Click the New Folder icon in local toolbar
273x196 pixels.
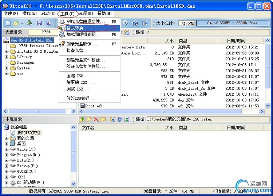coord(89,119)
